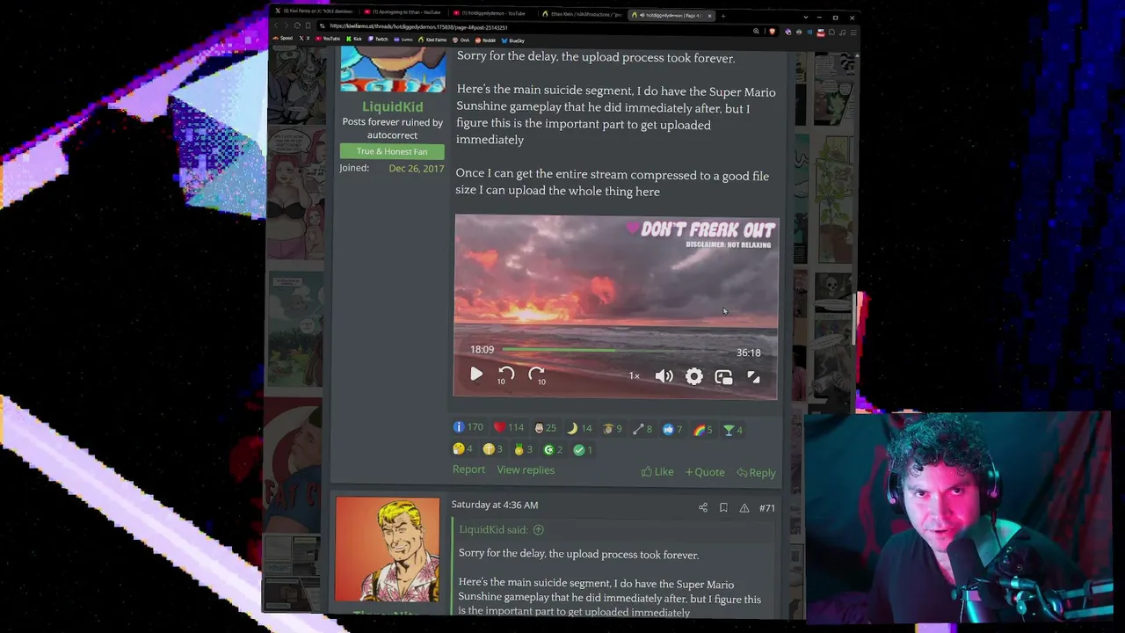Screen dimensions: 1125x633
Task: Open the Kick bookmark
Action: click(354, 39)
